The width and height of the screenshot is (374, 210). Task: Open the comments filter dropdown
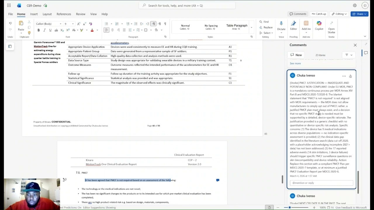tap(349, 55)
